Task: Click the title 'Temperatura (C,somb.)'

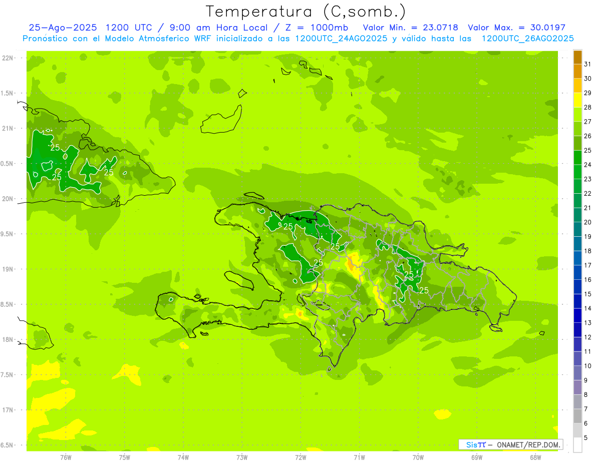Action: (x=306, y=12)
